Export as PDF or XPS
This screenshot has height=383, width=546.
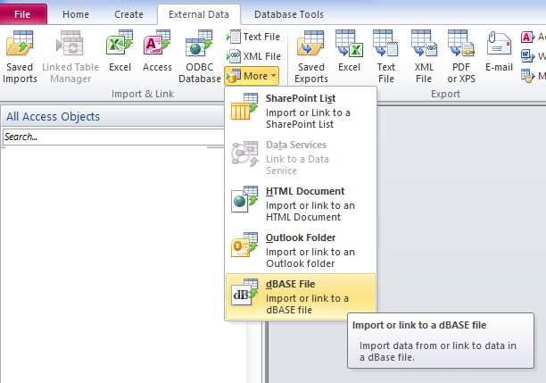click(461, 57)
